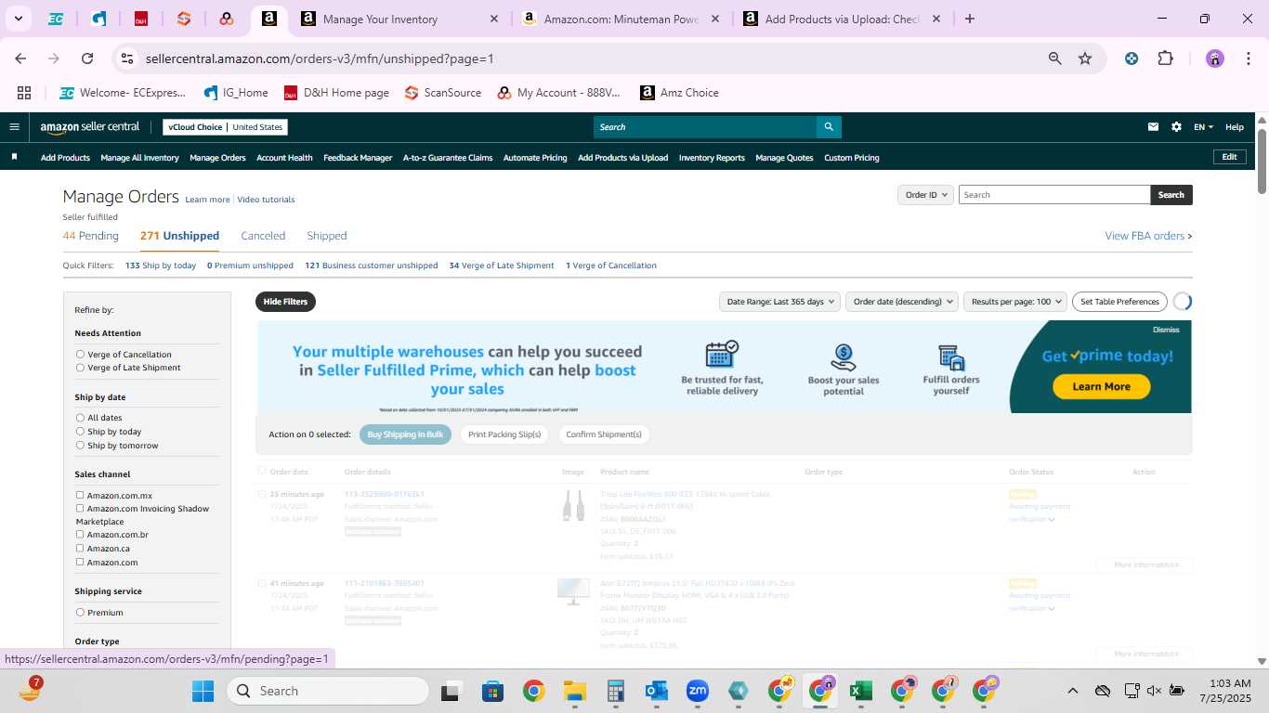Switch to the Pending orders tab
Viewport: 1269px width, 713px height.
point(91,236)
